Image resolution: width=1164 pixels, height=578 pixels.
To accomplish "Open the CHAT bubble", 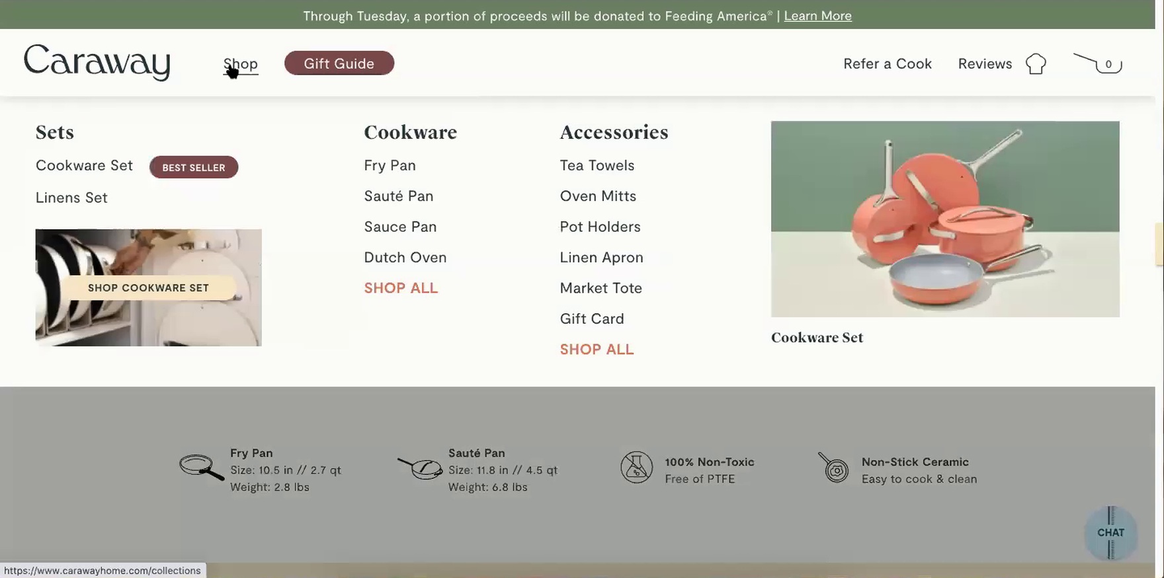I will (x=1110, y=532).
